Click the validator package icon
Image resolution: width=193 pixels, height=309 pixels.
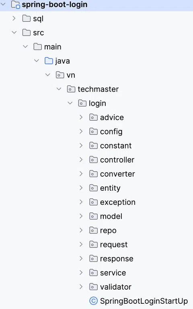click(x=93, y=287)
